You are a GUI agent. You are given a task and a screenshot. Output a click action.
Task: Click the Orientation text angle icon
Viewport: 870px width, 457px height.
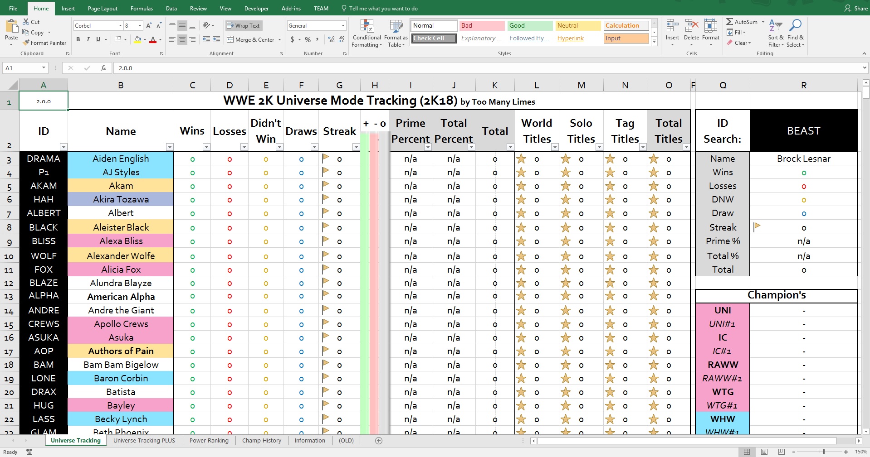[x=206, y=25]
